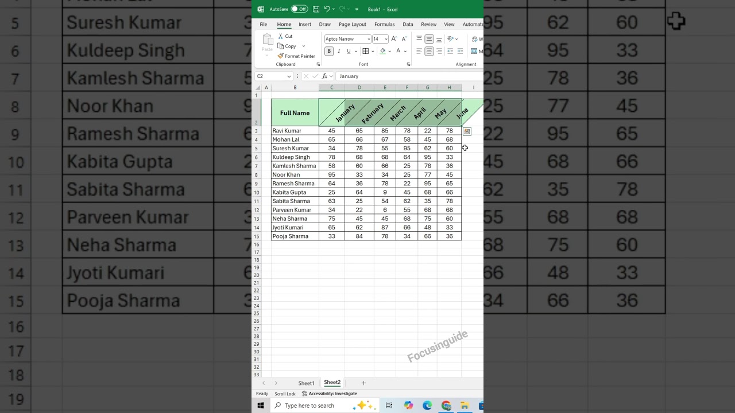Open the Windows Start menu
735x413 pixels.
[x=261, y=406]
